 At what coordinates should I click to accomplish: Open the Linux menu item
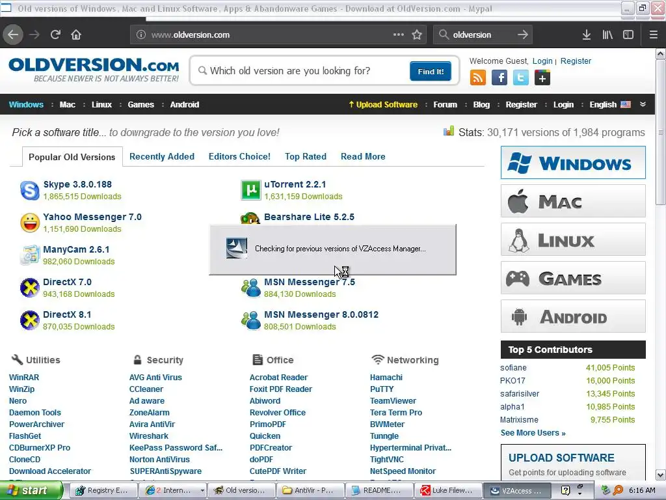pos(101,105)
